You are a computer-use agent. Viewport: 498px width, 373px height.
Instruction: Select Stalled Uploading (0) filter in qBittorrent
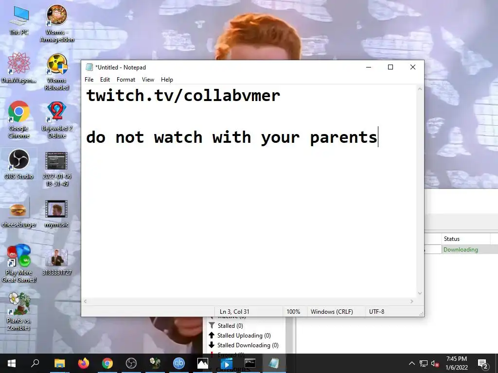[x=240, y=336]
